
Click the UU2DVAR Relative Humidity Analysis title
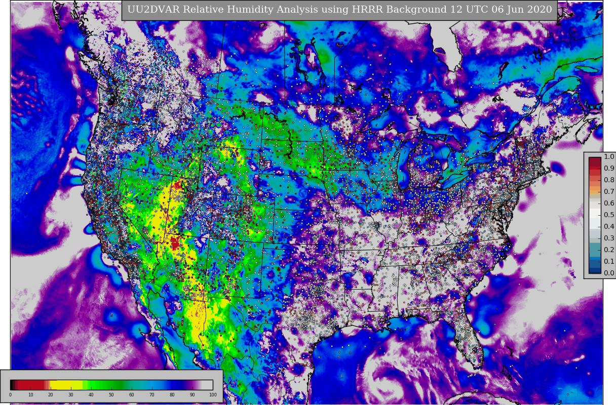click(x=339, y=10)
